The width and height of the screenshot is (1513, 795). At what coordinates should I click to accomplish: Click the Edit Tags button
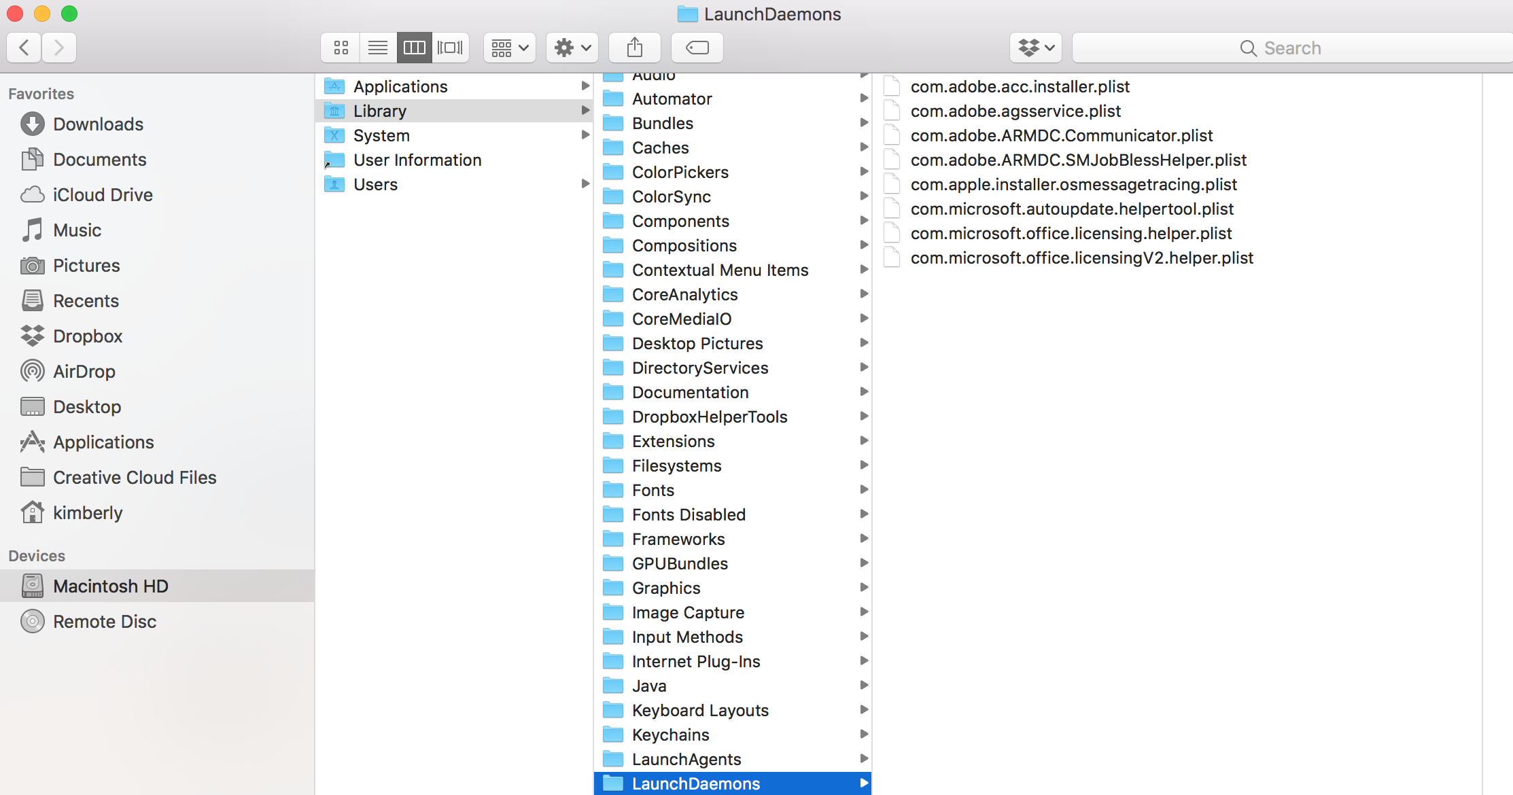[697, 48]
